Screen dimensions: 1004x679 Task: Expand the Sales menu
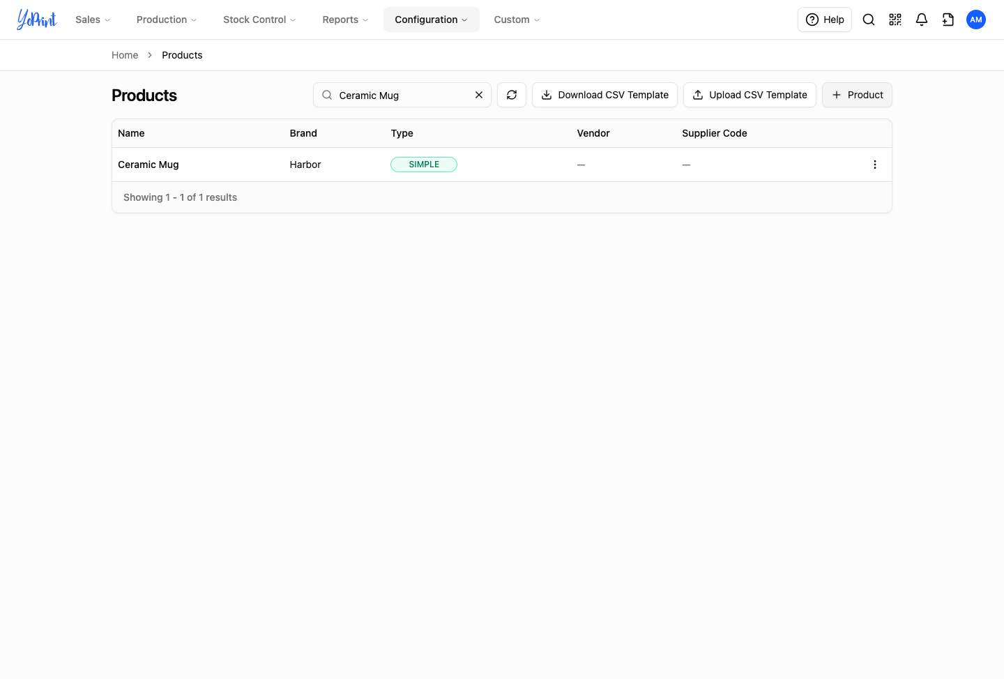click(x=93, y=20)
